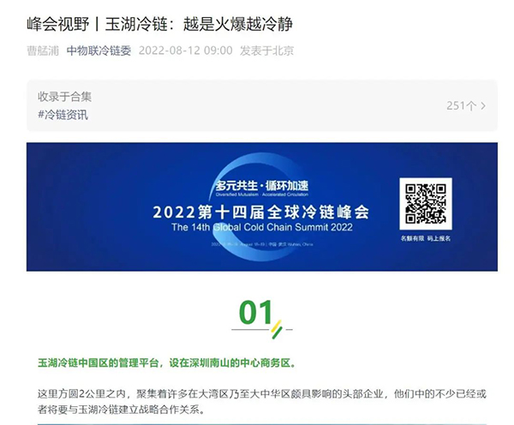This screenshot has height=425, width=514.
Task: Click the 251个 count text
Action: click(461, 106)
